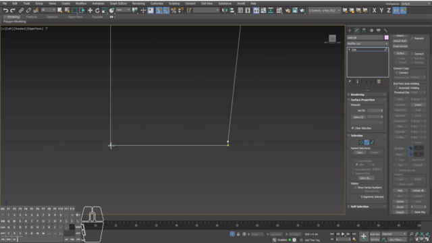The width and height of the screenshot is (432, 243).
Task: Open the Graph Editors menu
Action: tap(119, 3)
